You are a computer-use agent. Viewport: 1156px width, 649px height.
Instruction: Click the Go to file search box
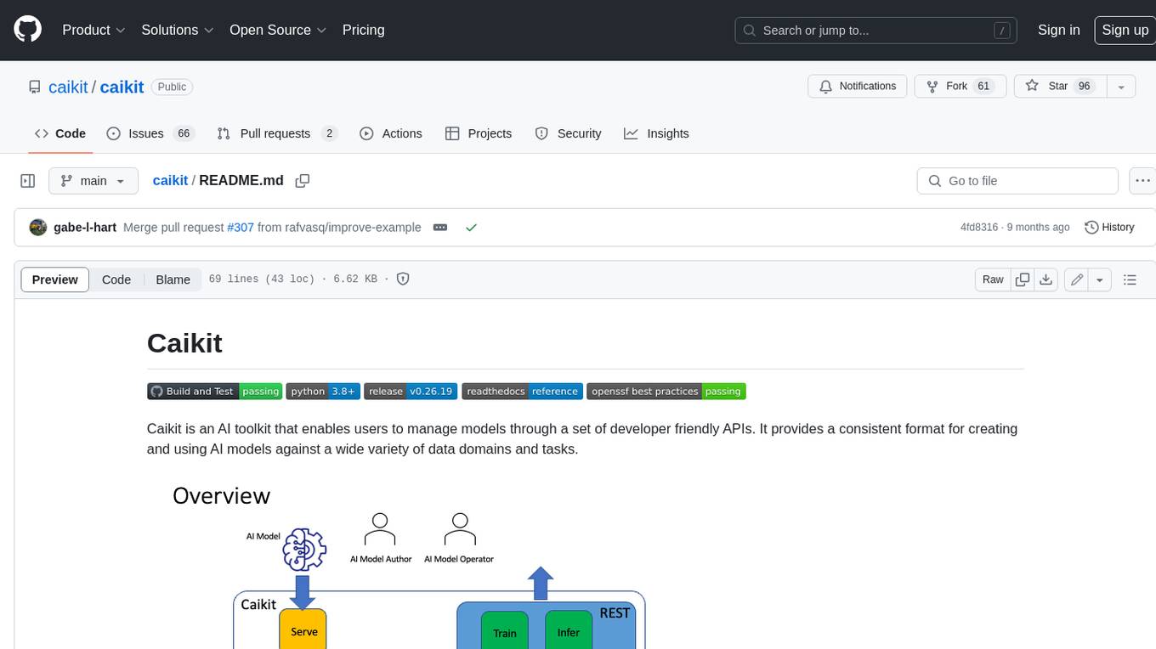pos(1017,181)
